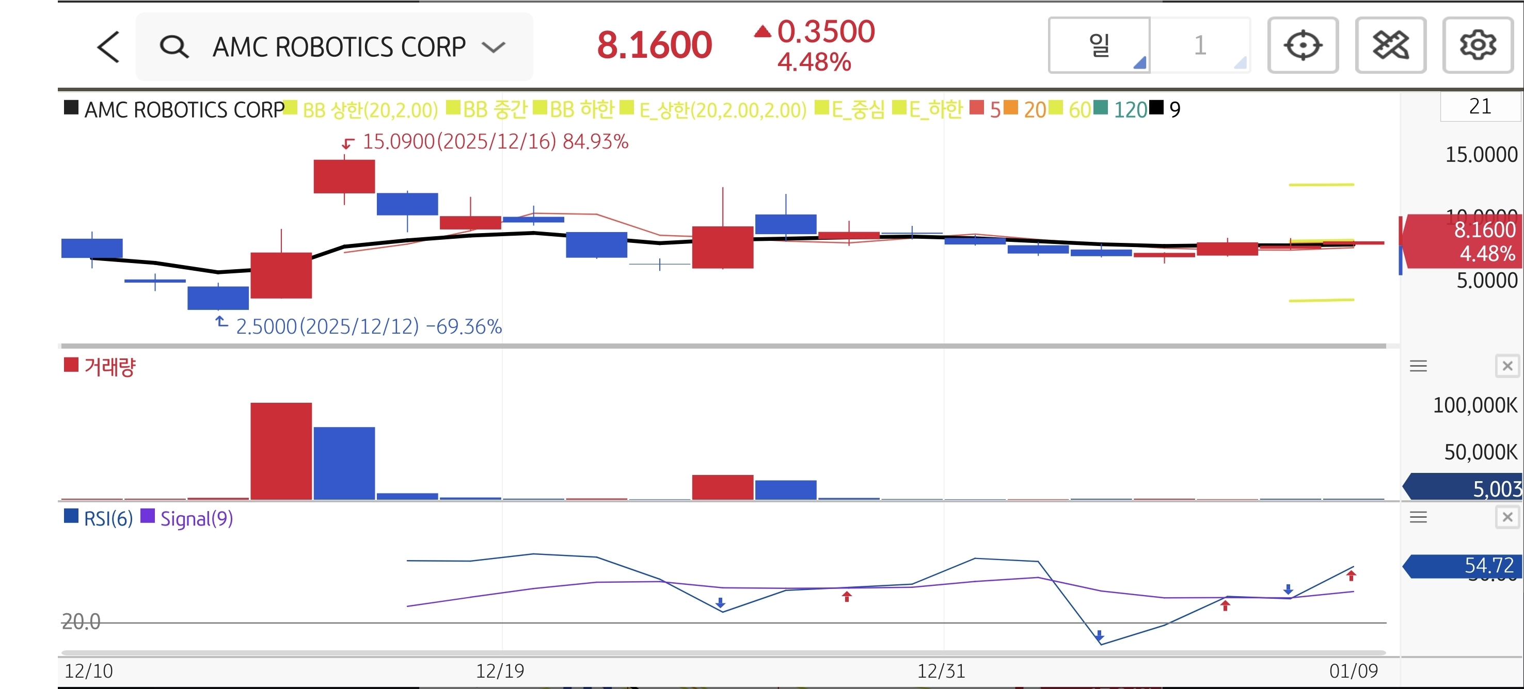1524x689 pixels.
Task: Close the volume (거래량) indicator panel
Action: pos(1507,366)
